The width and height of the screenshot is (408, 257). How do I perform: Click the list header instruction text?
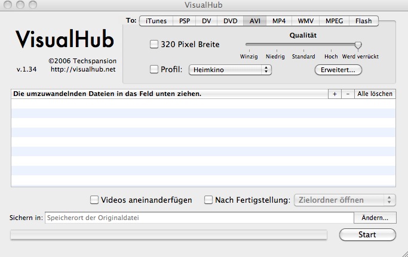[x=107, y=94]
